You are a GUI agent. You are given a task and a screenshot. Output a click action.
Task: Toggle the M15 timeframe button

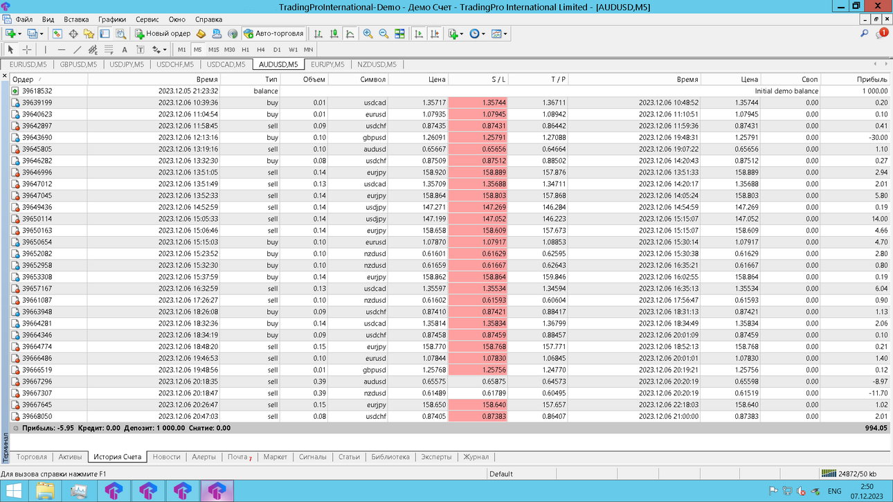tap(213, 50)
